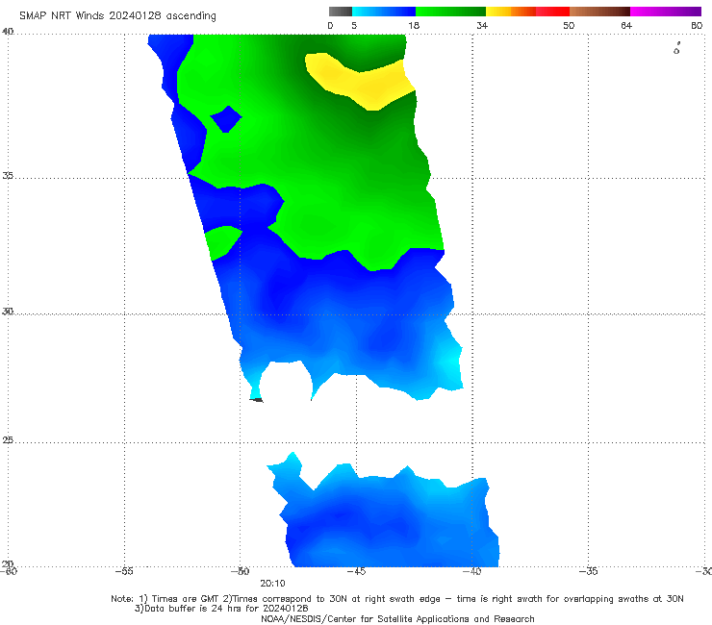
Task: Click the color bar label '5'
Action: point(354,25)
